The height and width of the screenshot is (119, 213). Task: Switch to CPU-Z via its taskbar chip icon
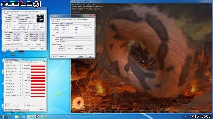[x=30, y=117]
